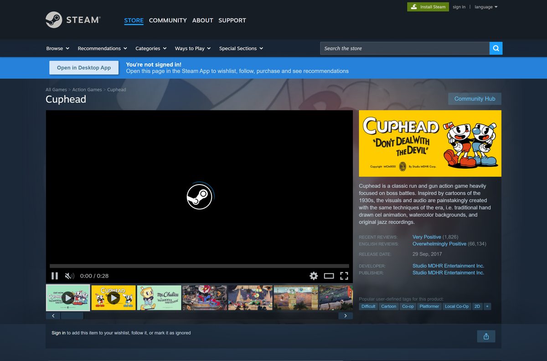Click the Local Co-Op tag
The height and width of the screenshot is (361, 547).
coord(457,306)
